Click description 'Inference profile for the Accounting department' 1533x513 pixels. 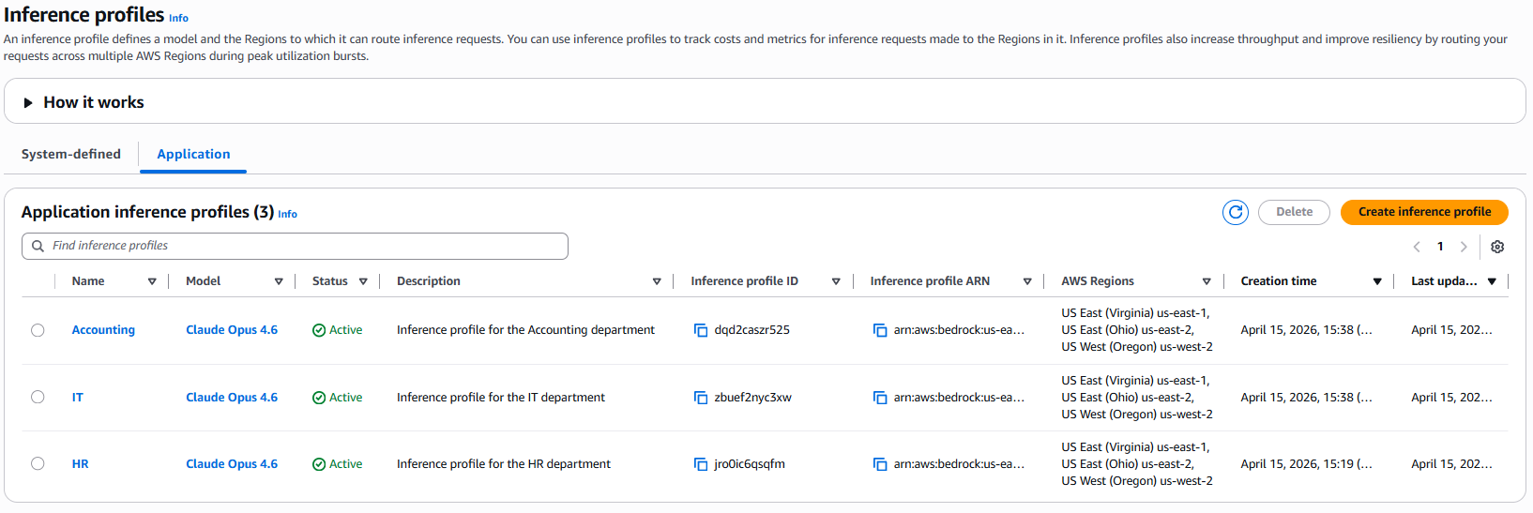525,330
